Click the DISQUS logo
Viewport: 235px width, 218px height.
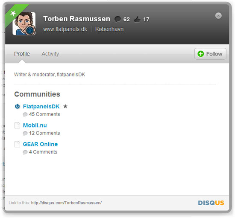click(211, 203)
